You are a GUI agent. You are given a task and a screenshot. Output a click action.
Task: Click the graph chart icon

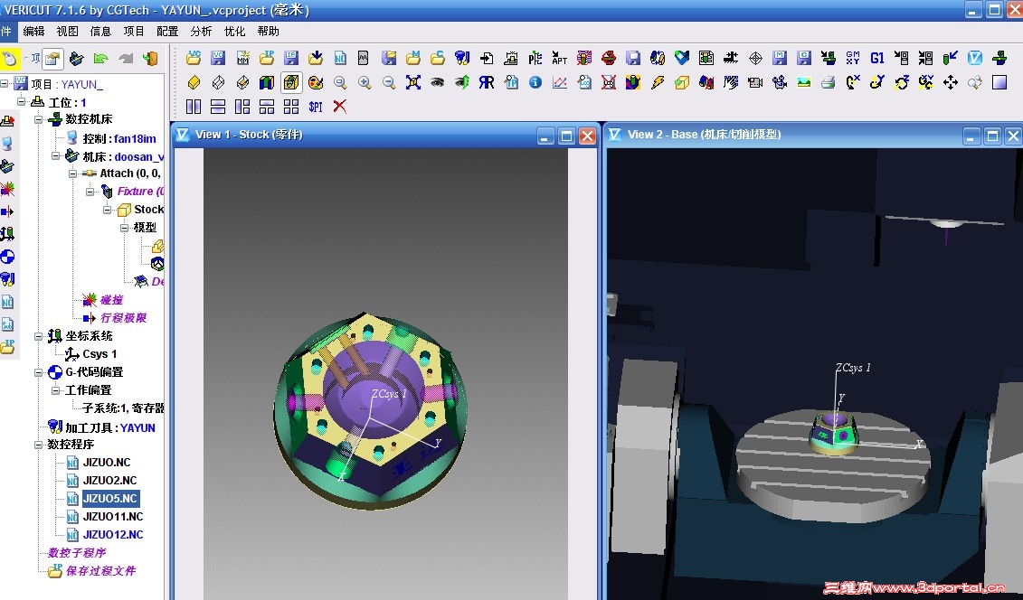click(560, 83)
